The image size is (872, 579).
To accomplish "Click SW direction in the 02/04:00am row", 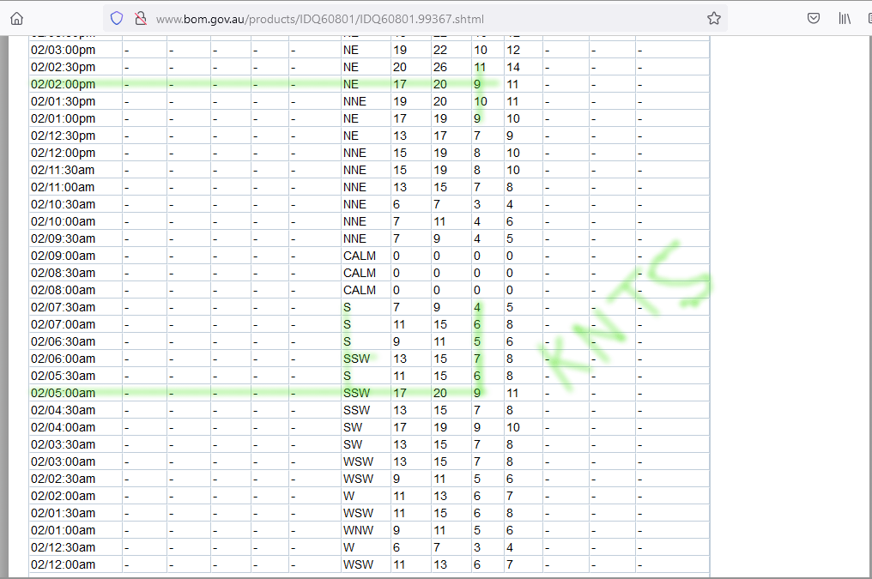I will pyautogui.click(x=352, y=427).
